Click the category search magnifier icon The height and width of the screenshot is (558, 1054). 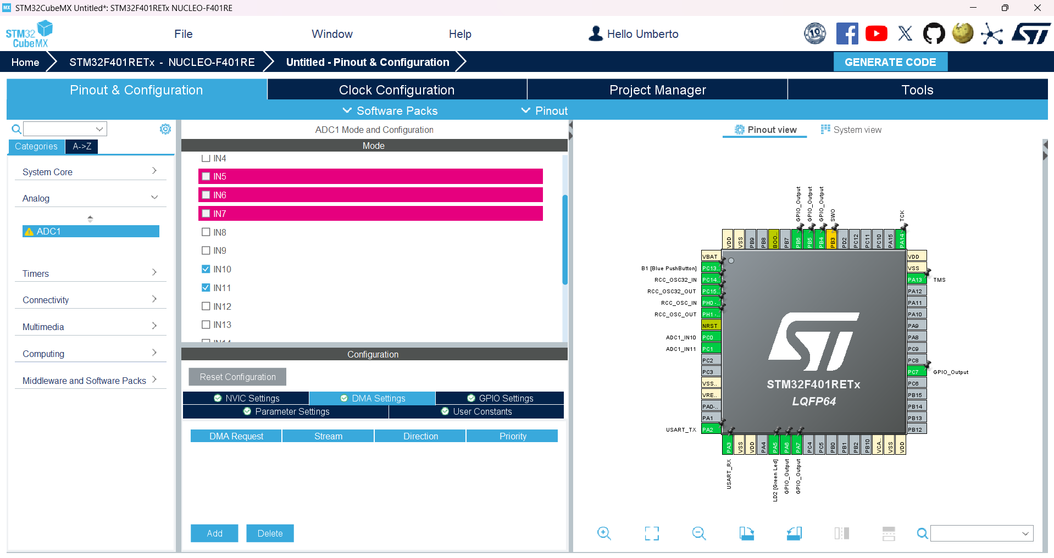click(16, 129)
